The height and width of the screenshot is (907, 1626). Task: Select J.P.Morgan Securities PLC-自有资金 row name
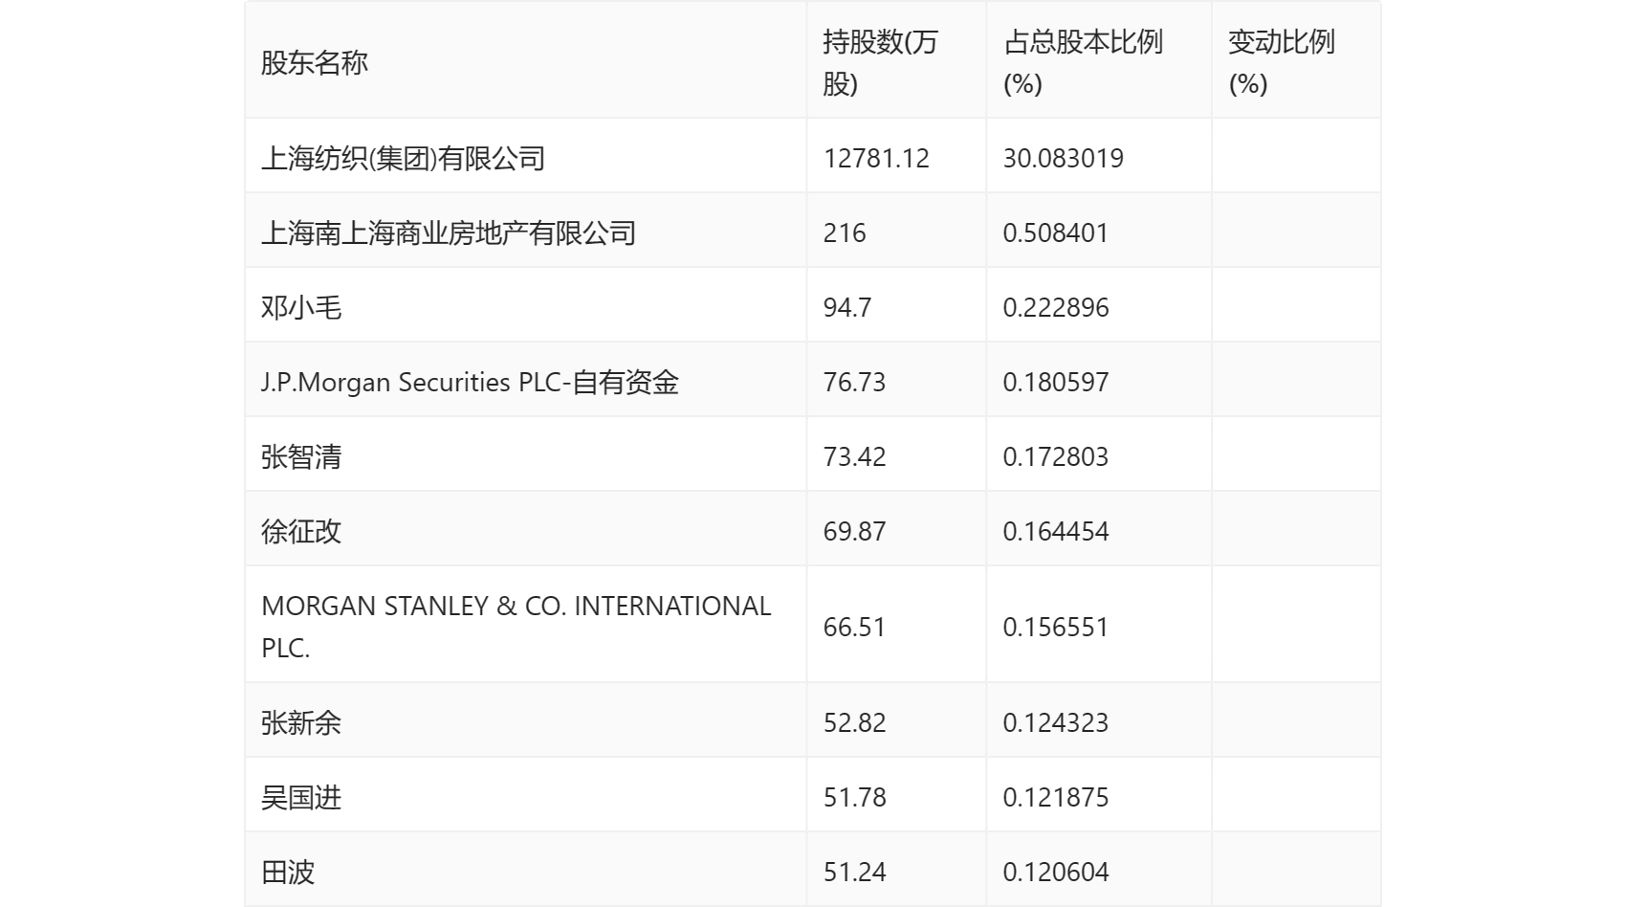(470, 382)
